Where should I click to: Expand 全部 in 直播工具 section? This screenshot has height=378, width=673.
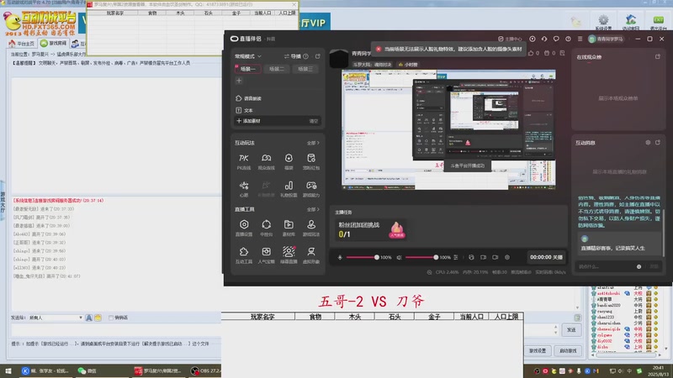[x=313, y=209]
